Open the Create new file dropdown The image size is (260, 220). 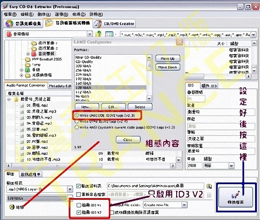tap(184, 205)
